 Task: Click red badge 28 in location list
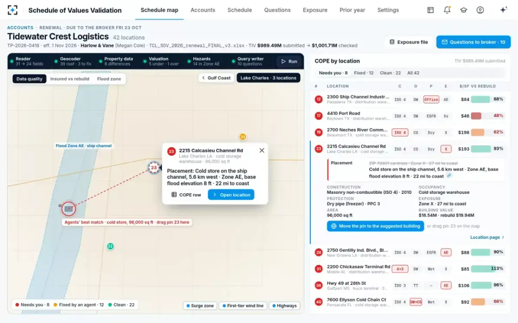point(319,252)
